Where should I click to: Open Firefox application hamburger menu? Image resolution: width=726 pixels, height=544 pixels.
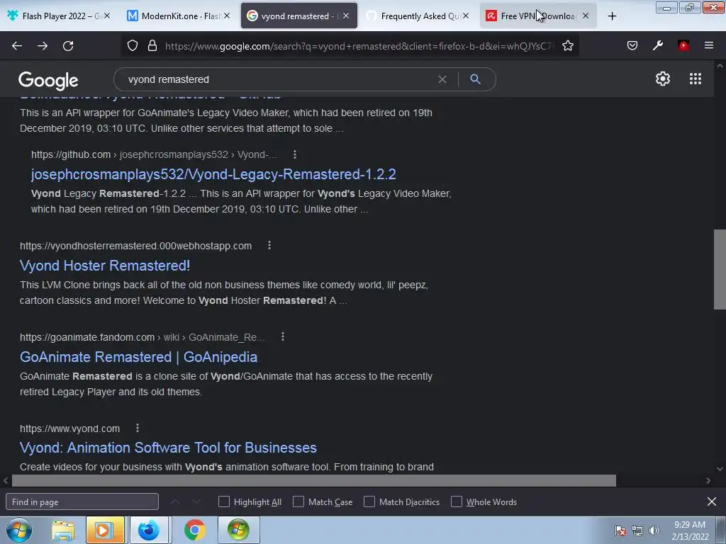pos(709,45)
